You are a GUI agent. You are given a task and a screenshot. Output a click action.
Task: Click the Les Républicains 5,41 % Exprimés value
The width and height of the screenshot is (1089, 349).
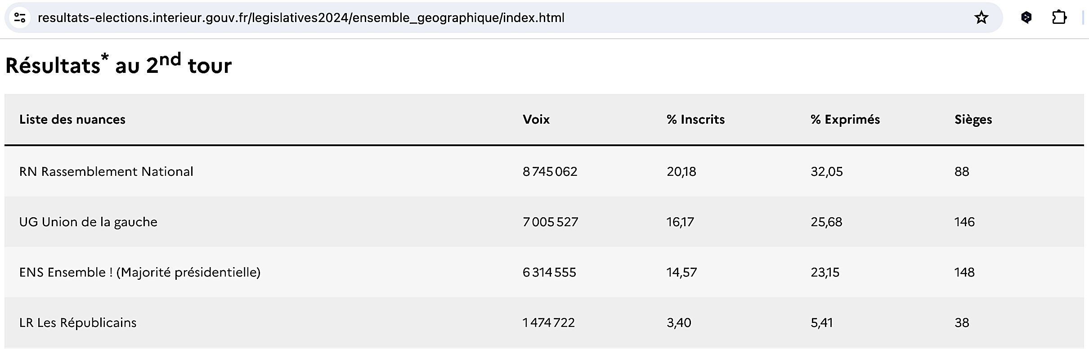coord(822,323)
